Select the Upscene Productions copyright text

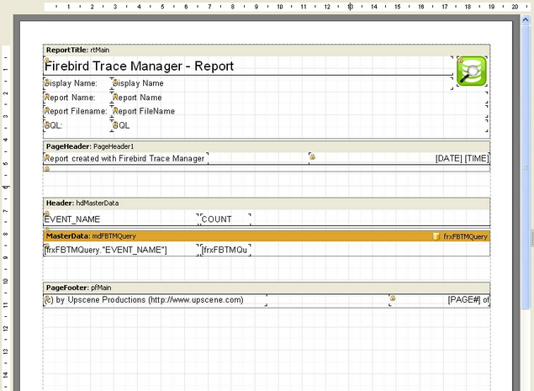[156, 300]
